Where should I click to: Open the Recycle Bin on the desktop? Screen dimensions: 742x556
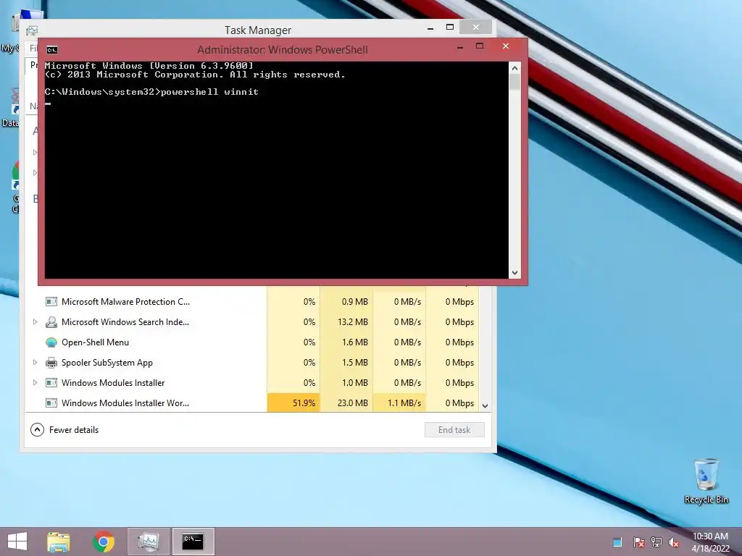(x=706, y=481)
